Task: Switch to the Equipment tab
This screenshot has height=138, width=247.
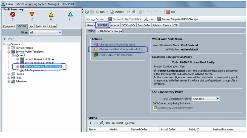Action: click(x=9, y=26)
